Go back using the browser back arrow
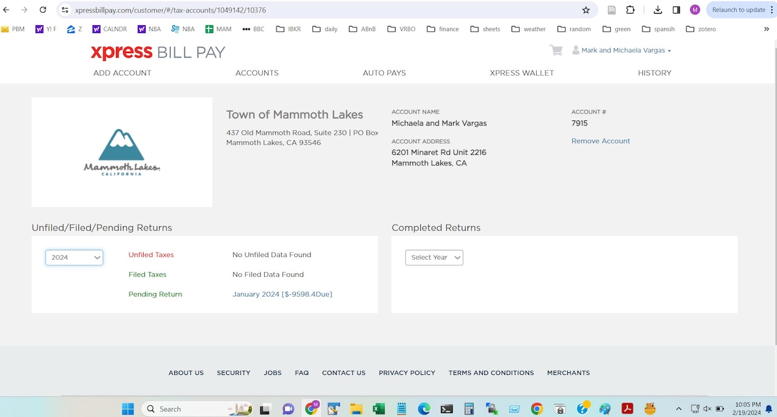The width and height of the screenshot is (777, 417). [6, 10]
